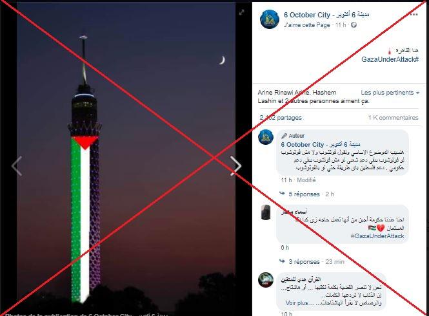
Task: Open 'Les plus pertinents' sort dropdown
Action: click(390, 93)
